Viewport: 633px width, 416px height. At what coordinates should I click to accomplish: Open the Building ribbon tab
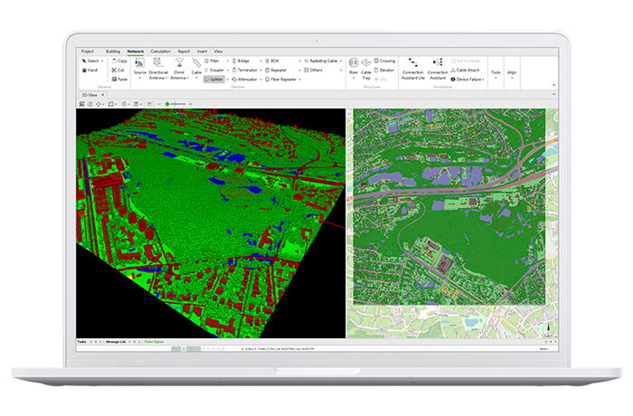tap(113, 52)
